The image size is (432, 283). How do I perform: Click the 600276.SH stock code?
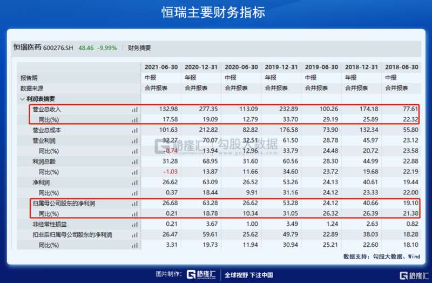[x=59, y=48]
